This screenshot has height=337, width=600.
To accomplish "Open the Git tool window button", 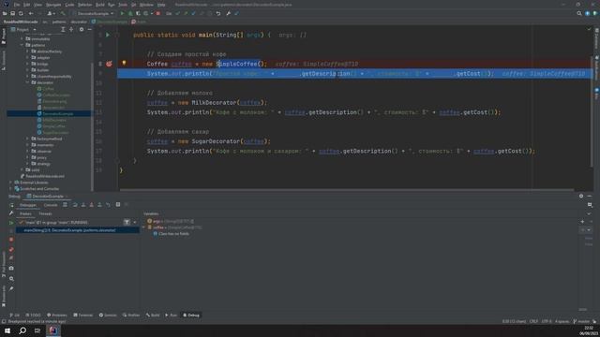I will pos(15,315).
